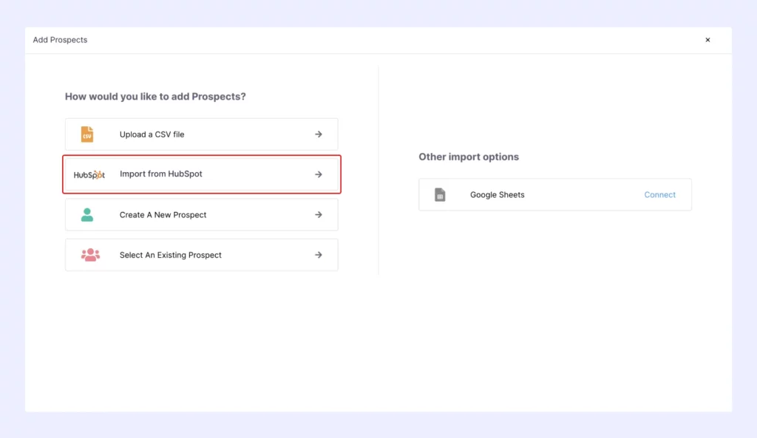Click the arrow on Create A New Prospect
Image resolution: width=757 pixels, height=438 pixels.
click(319, 214)
